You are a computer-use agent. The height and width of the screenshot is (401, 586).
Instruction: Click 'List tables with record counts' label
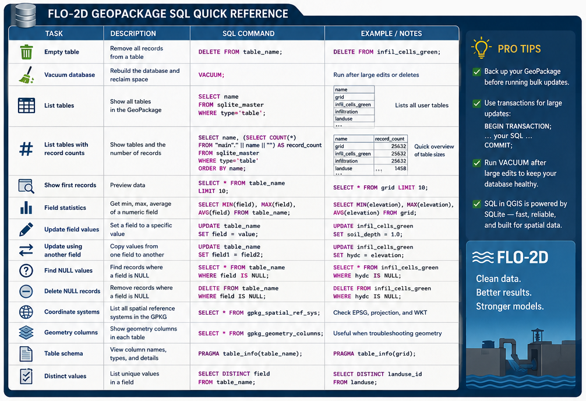point(66,149)
